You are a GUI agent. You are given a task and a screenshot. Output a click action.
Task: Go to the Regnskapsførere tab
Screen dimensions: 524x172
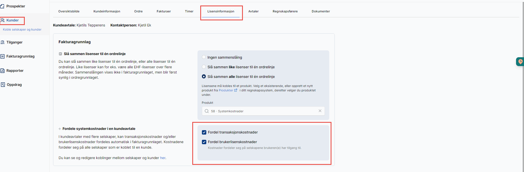tap(285, 11)
